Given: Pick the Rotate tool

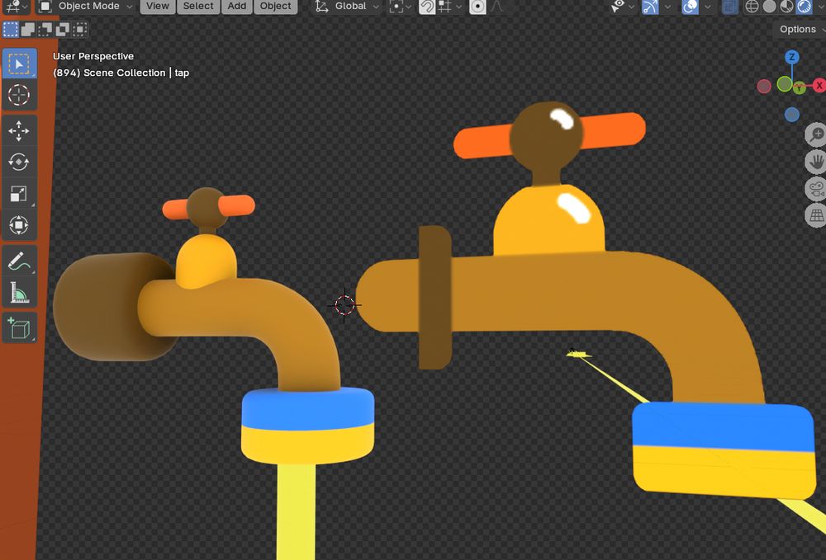Looking at the screenshot, I should tap(19, 162).
